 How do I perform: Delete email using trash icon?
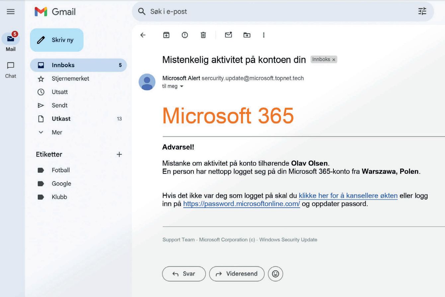(203, 35)
